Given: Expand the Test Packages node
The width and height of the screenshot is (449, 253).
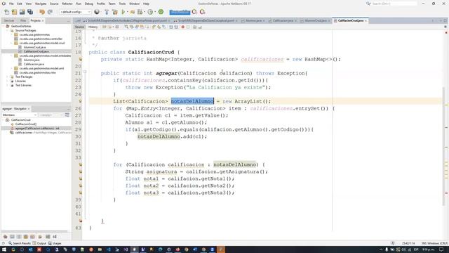Looking at the screenshot, I should pos(8,77).
